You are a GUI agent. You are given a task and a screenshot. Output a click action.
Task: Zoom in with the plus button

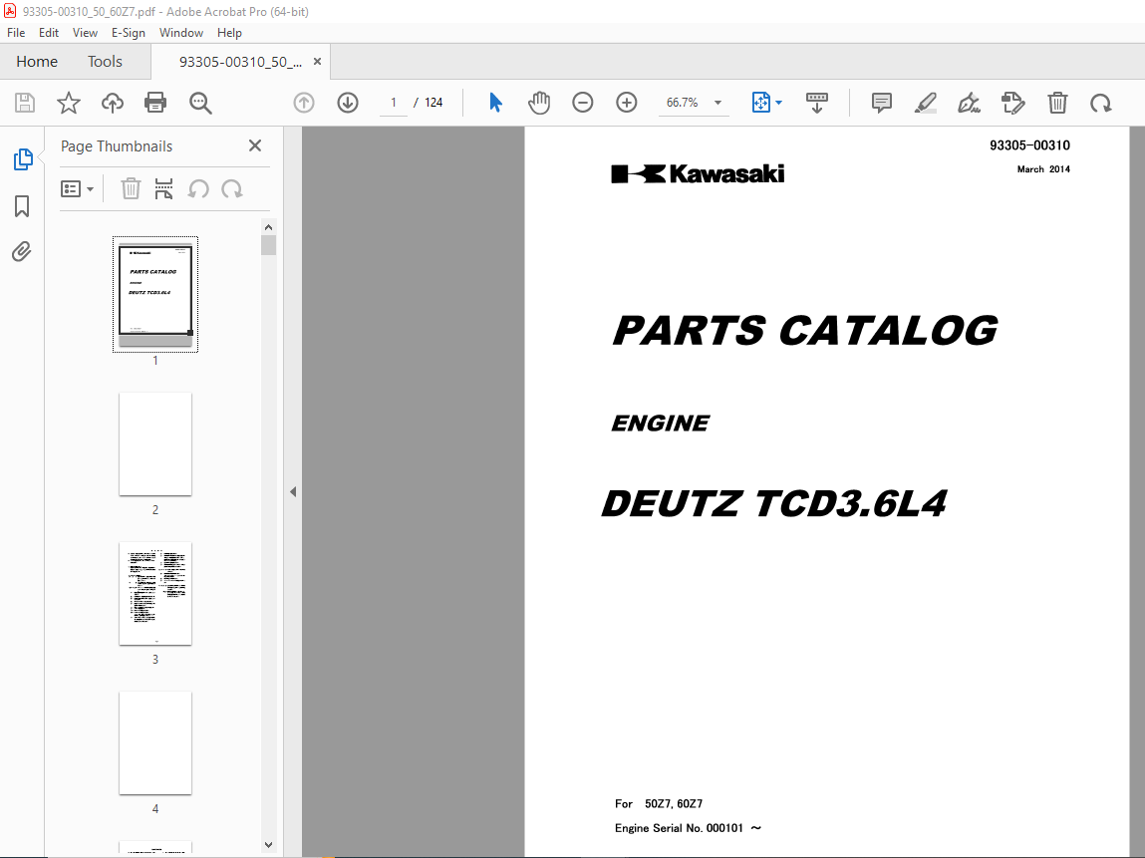(627, 103)
